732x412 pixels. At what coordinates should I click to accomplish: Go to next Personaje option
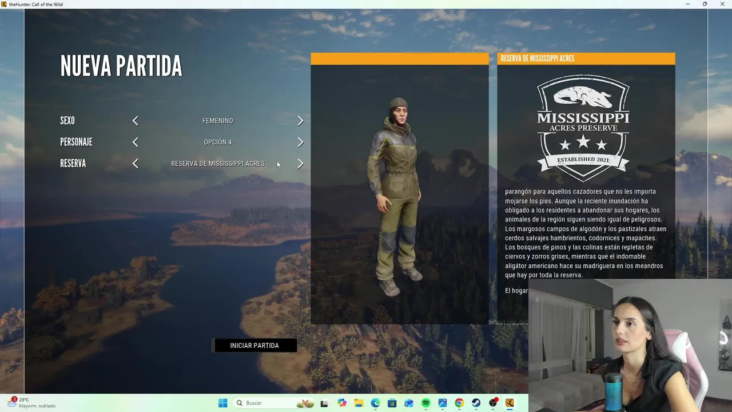[300, 142]
